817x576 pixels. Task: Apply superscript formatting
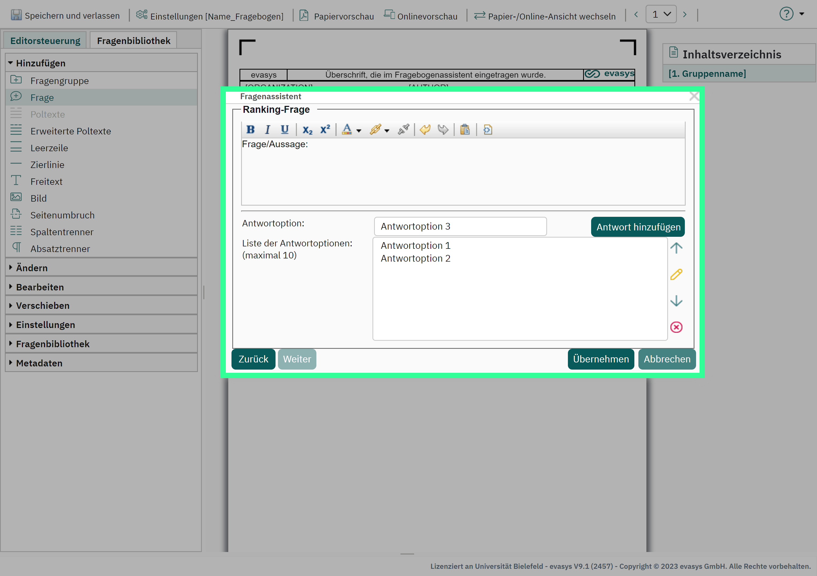[x=325, y=130]
